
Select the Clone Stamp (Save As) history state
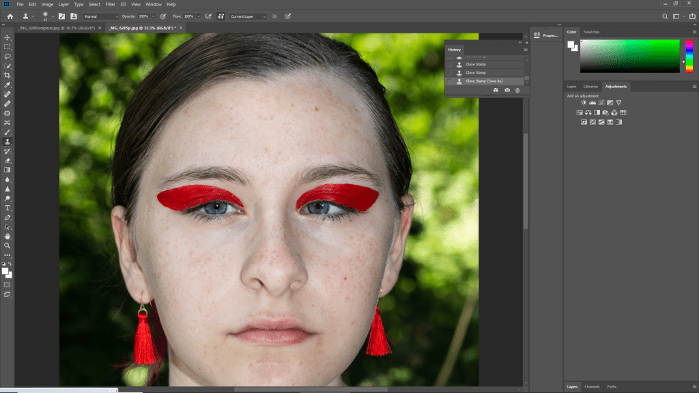pyautogui.click(x=484, y=81)
